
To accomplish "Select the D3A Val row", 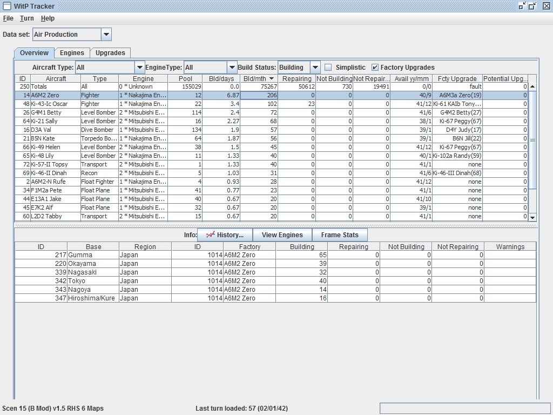I will click(x=271, y=130).
